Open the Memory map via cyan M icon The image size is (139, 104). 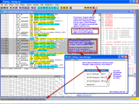click(x=44, y=8)
